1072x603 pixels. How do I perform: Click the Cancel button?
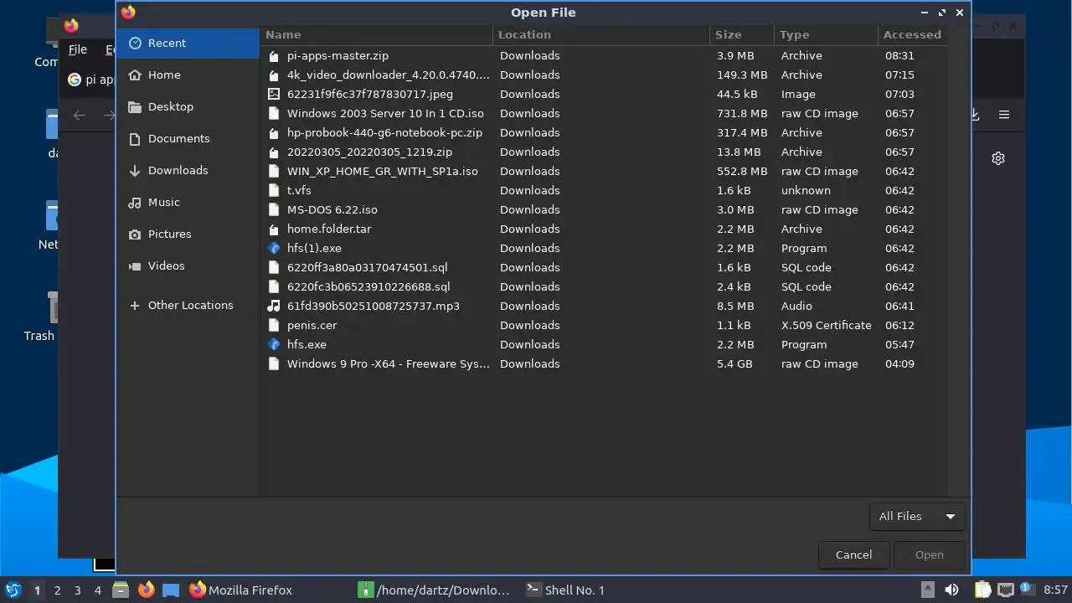[x=853, y=554]
